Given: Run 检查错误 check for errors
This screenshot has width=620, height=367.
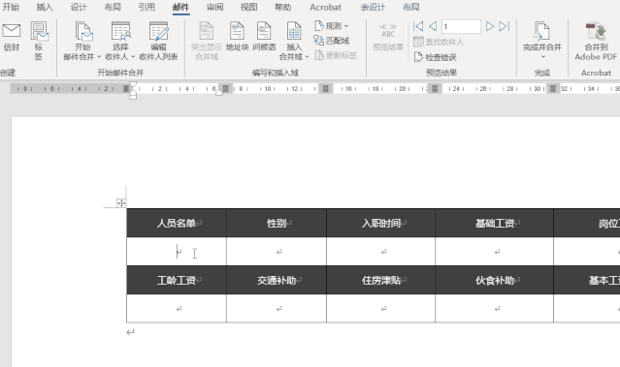Looking at the screenshot, I should coord(435,57).
